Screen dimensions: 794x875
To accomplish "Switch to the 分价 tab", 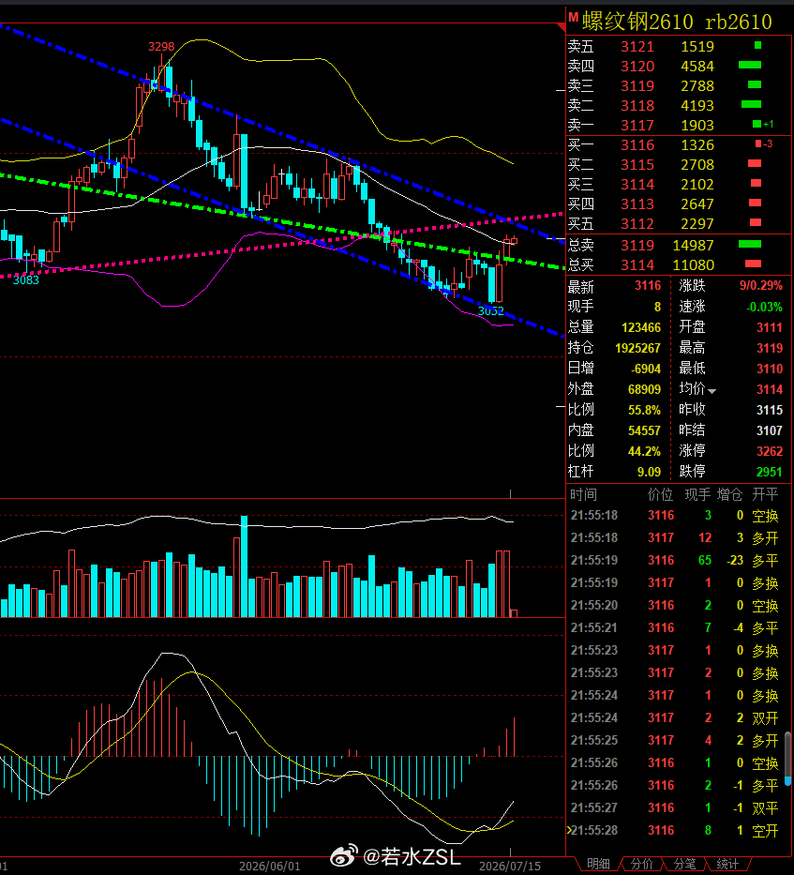I will point(642,864).
